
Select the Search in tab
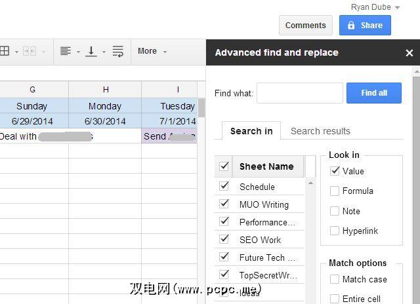[251, 131]
